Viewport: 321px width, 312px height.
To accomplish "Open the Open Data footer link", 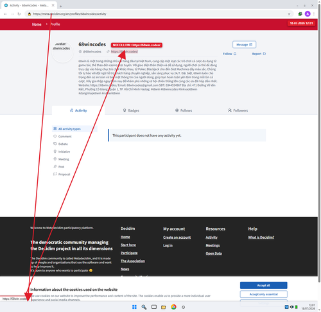I will (214, 254).
